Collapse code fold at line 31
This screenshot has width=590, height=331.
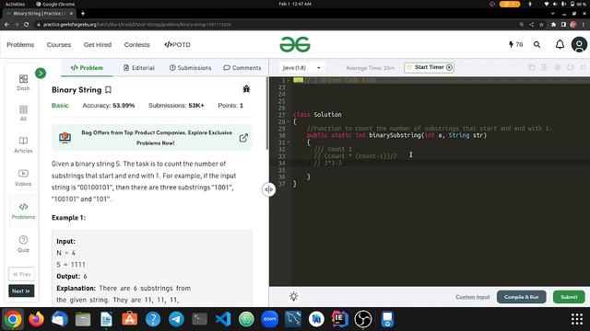tap(289, 143)
